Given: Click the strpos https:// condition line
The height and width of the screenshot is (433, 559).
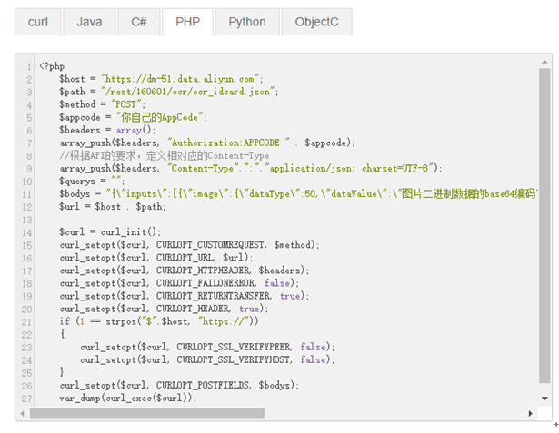Looking at the screenshot, I should (x=159, y=321).
